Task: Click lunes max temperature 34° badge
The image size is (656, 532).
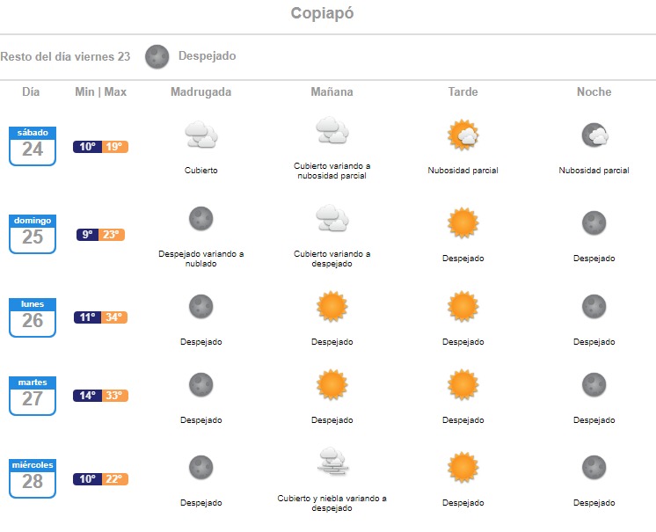Action: click(x=114, y=317)
